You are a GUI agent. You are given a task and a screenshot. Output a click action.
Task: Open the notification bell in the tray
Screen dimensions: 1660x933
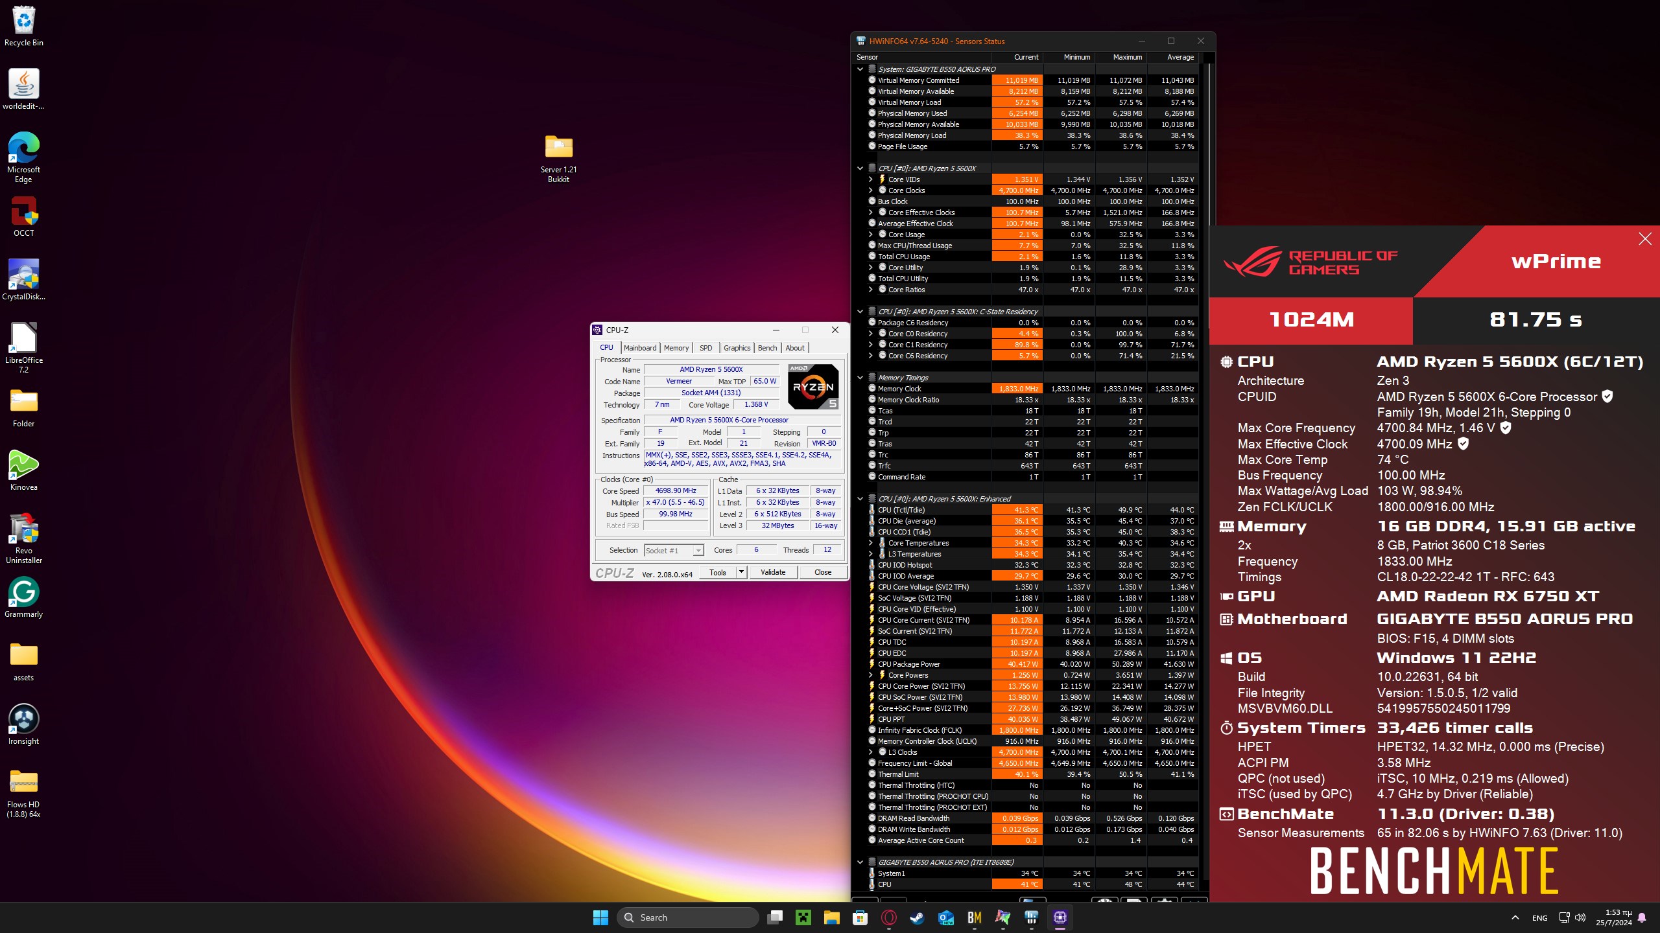click(1642, 917)
